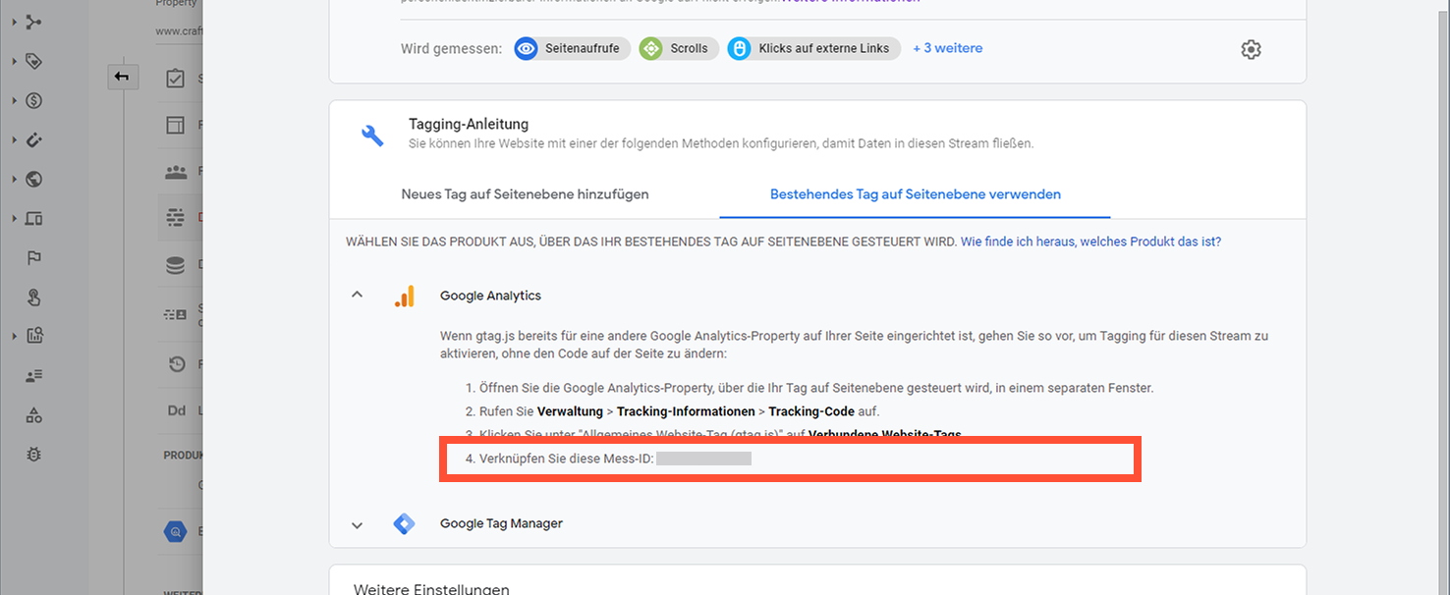
Task: Click the Tagging-Anleitung heading
Action: pyautogui.click(x=469, y=125)
